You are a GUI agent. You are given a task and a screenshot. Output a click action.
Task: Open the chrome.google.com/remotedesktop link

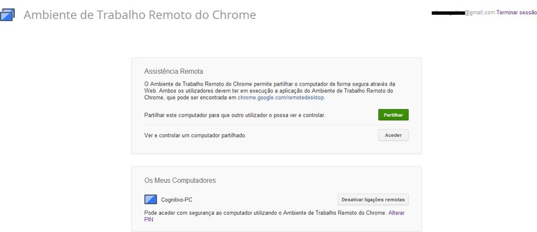(281, 97)
